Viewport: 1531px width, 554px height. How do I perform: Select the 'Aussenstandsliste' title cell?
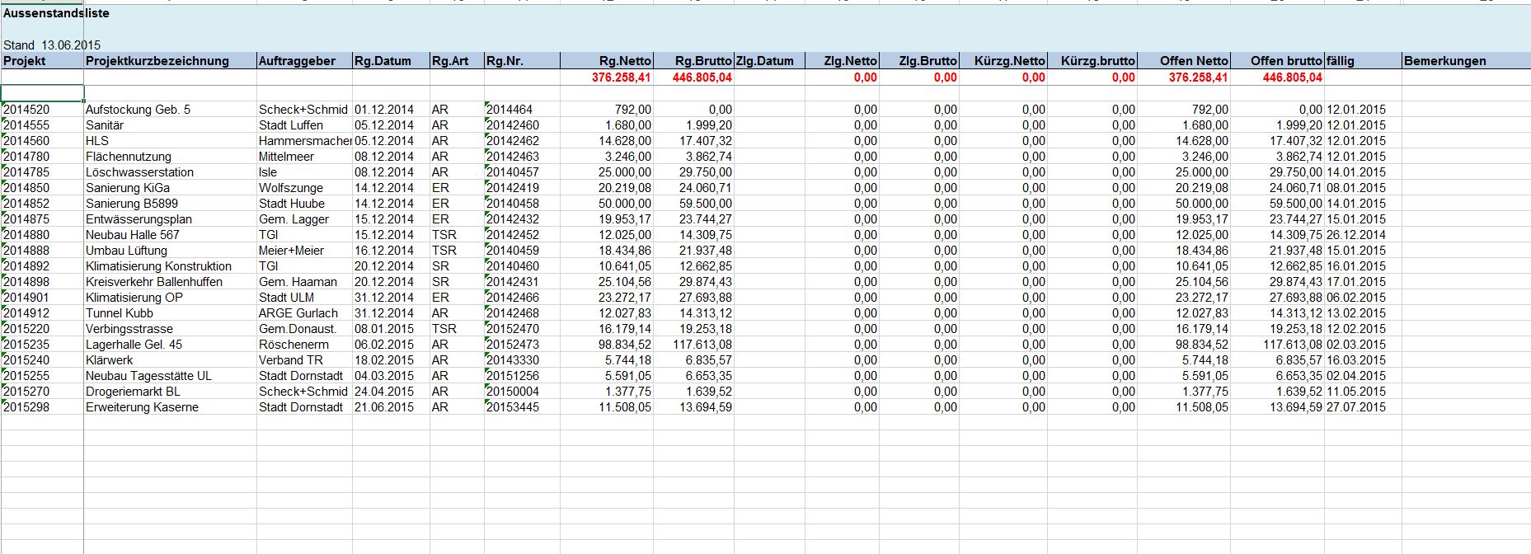point(56,13)
